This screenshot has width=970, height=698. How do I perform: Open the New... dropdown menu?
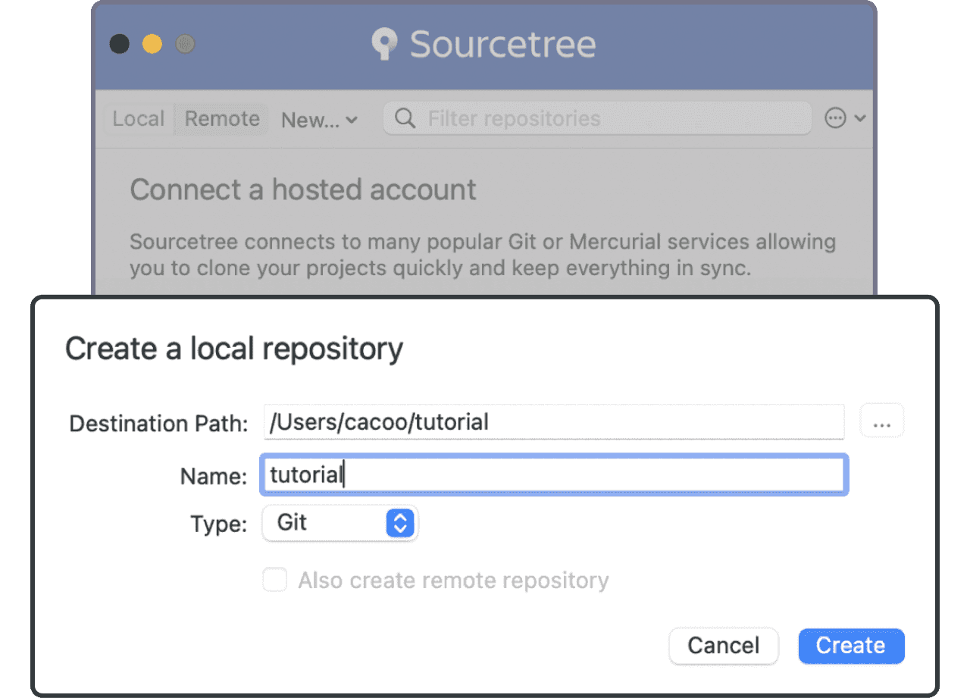click(319, 120)
